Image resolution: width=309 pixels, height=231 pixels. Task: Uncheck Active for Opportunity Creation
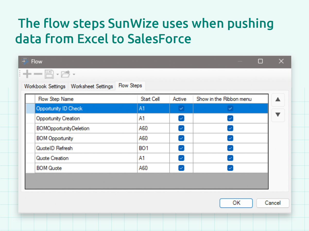click(x=181, y=118)
